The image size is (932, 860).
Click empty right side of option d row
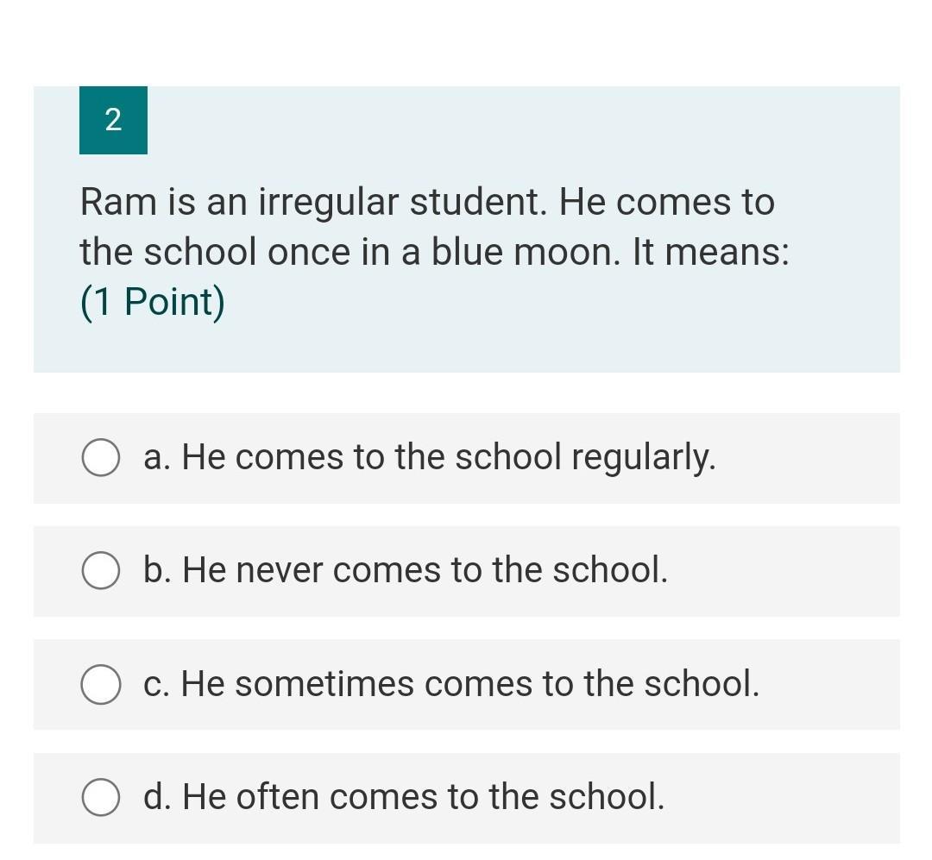[794, 798]
